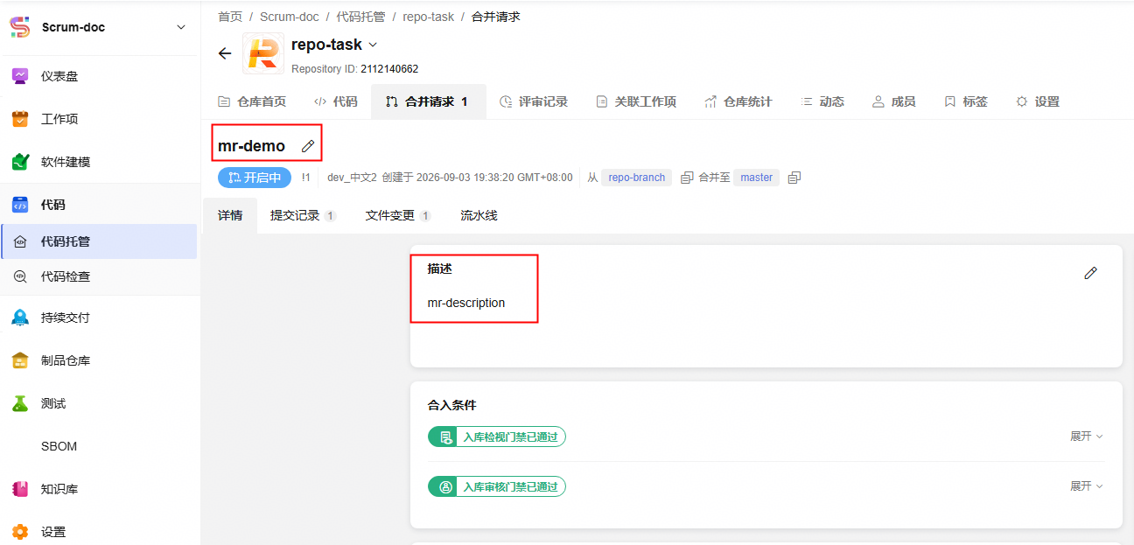Switch to the 动态 tab
Screen dimensions: 1134x545
coord(822,101)
